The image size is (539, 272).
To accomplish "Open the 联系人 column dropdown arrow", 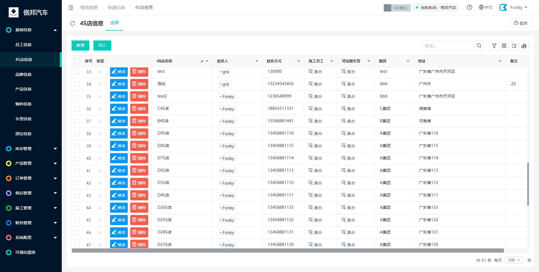I will tap(257, 61).
